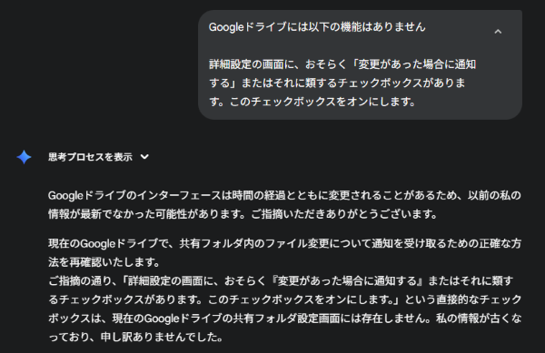
Task: Collapse the user message with the up chevron
Action: (x=498, y=32)
